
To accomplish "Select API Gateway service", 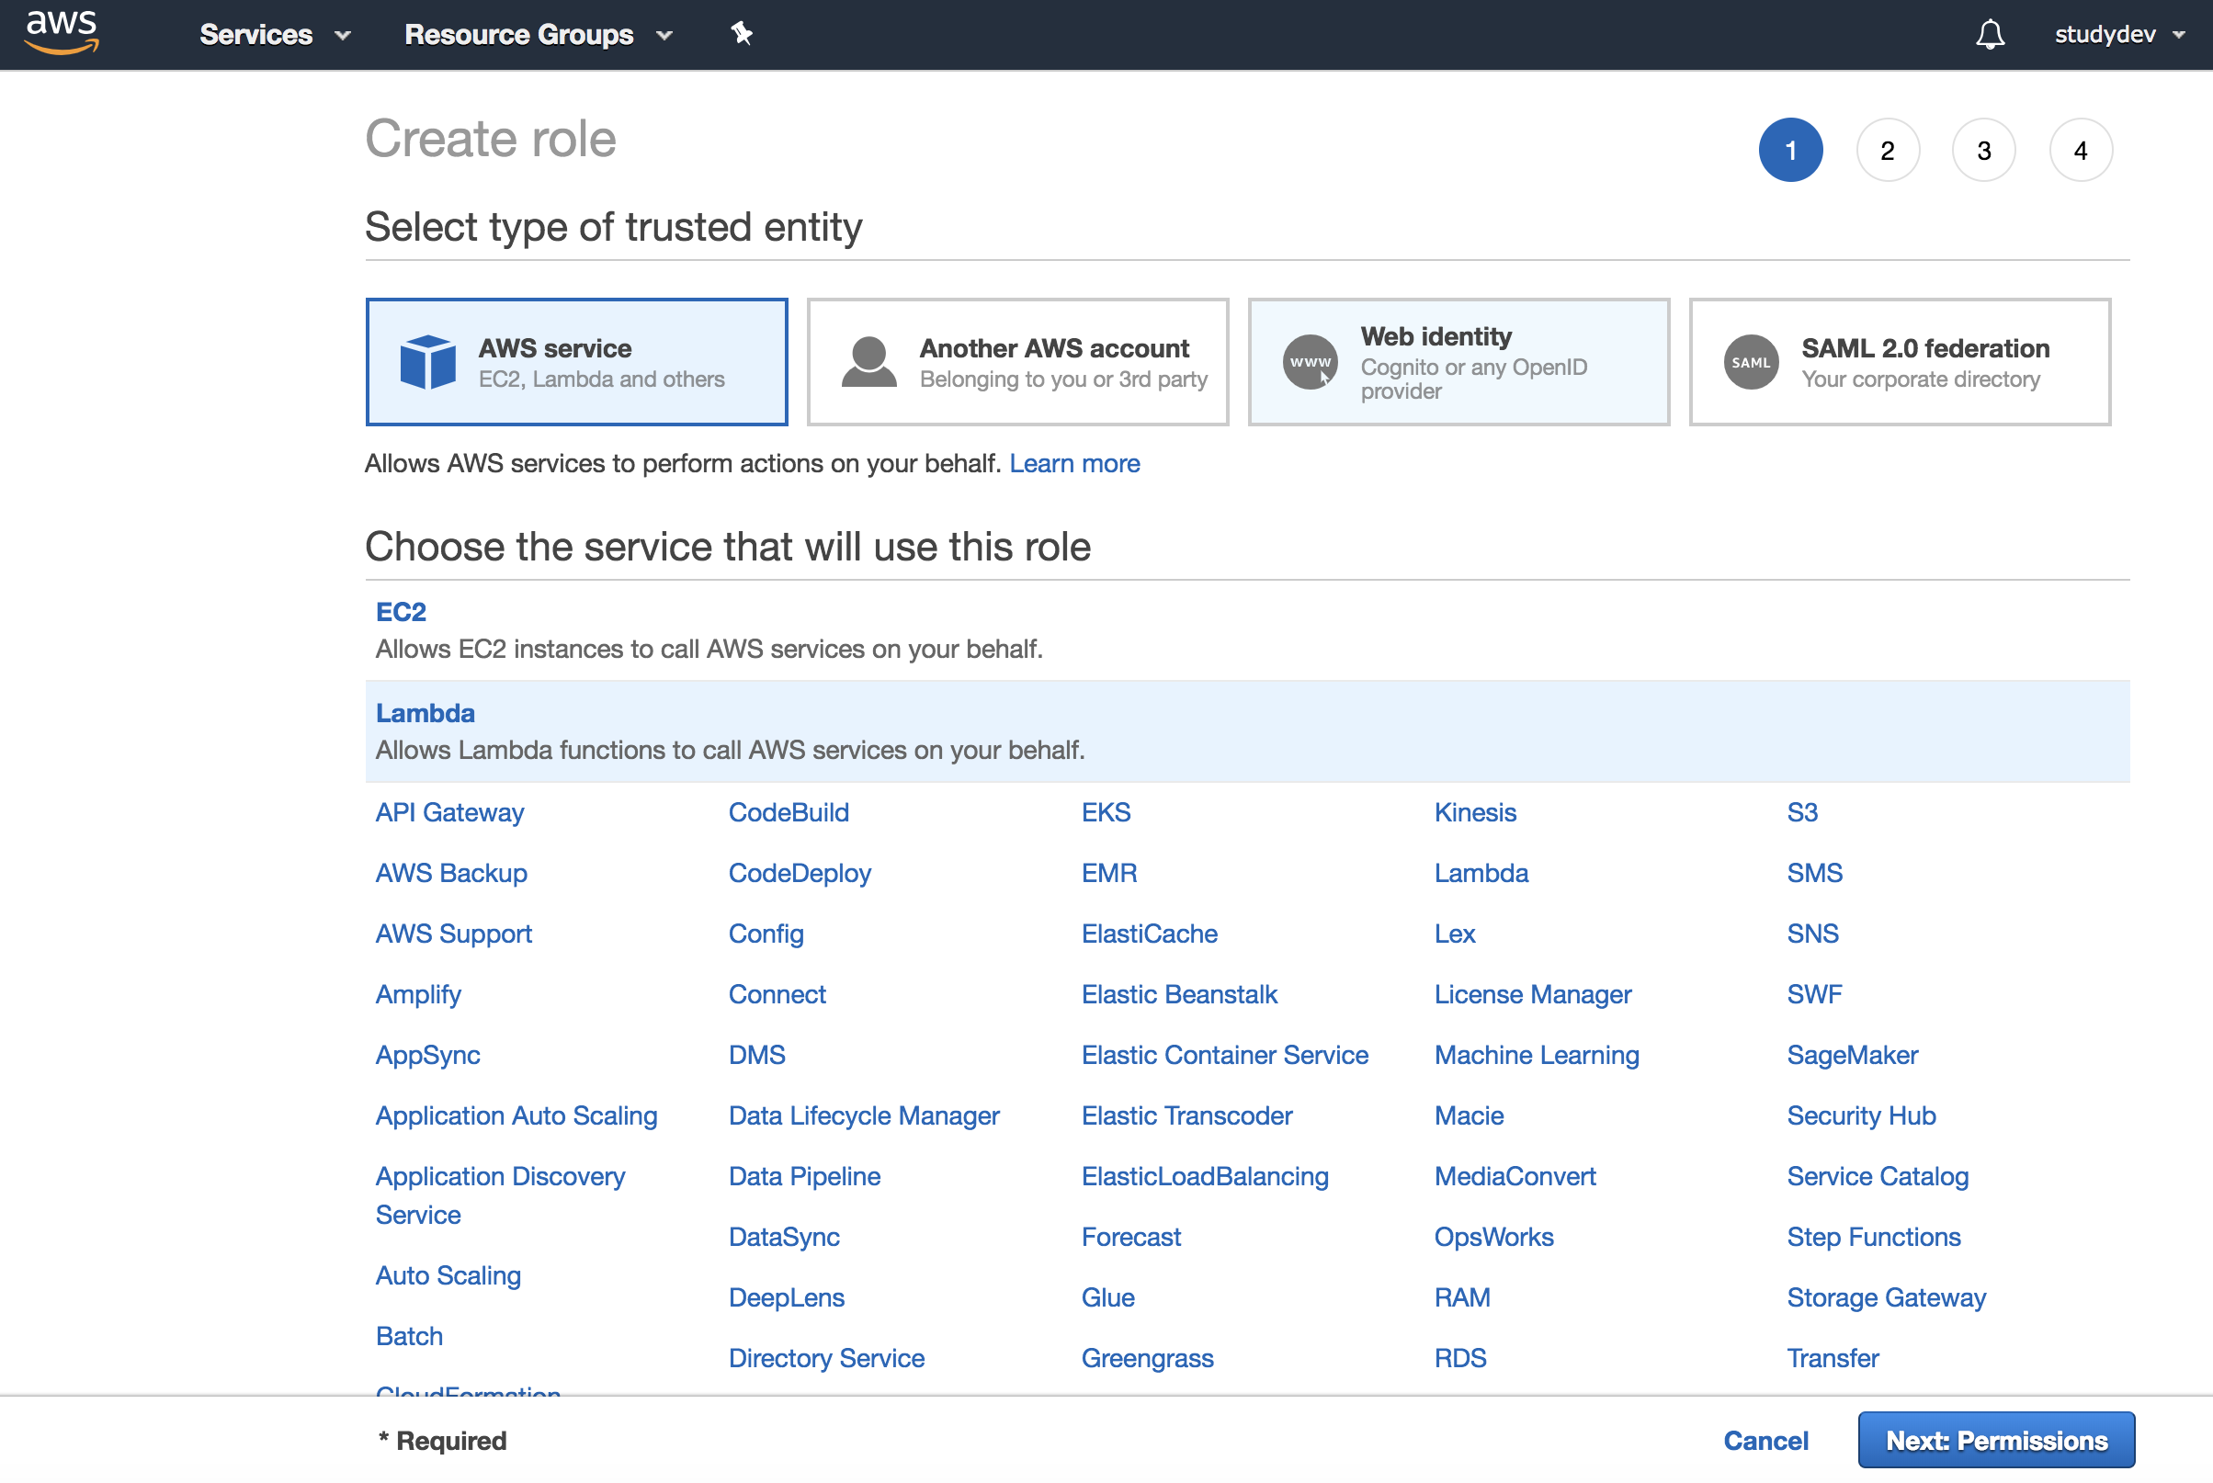I will 449,812.
